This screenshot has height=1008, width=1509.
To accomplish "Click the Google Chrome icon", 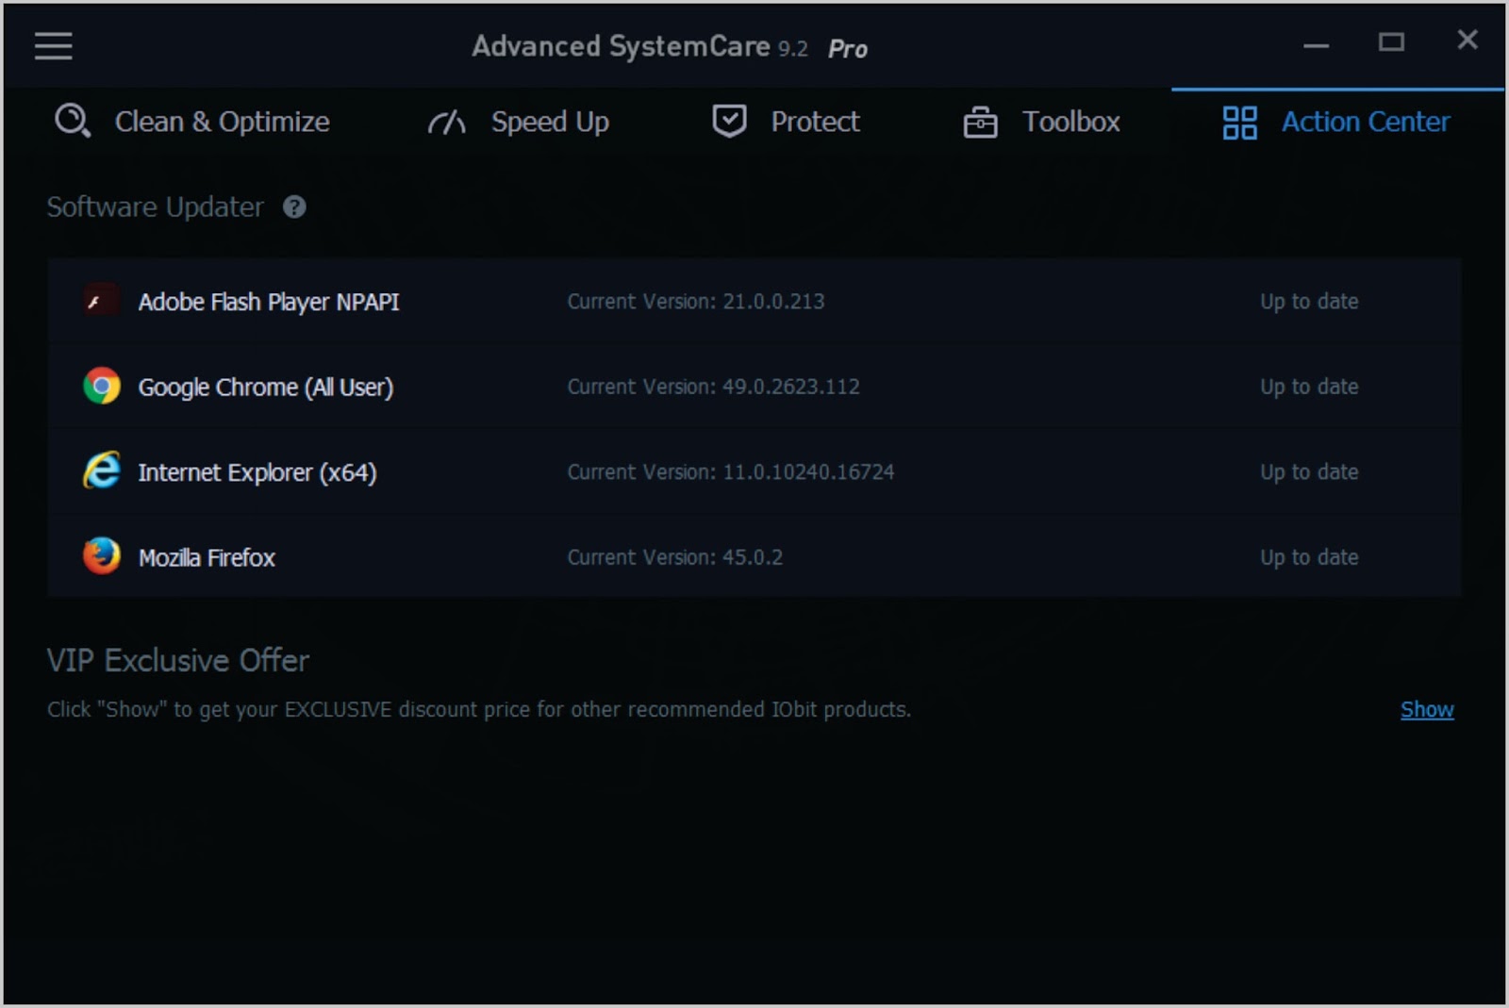I will [x=102, y=387].
